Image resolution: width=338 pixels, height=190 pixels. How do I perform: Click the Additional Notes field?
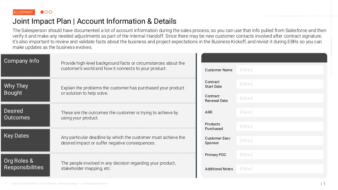(280, 169)
